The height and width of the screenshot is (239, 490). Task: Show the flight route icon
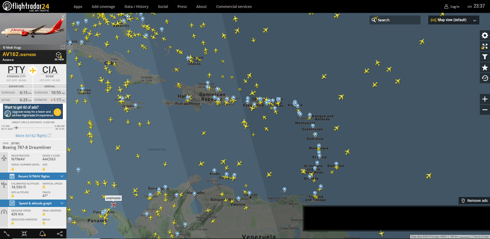point(6,234)
